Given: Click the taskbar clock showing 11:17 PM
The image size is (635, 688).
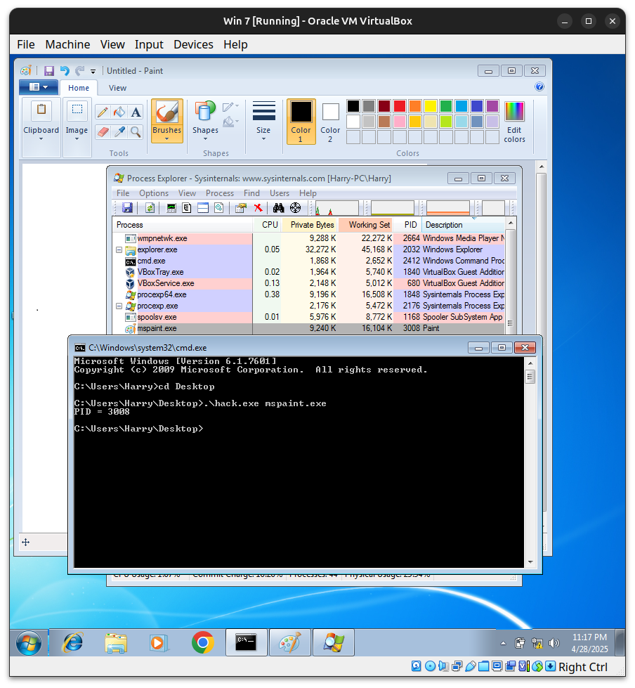Looking at the screenshot, I should coord(589,643).
